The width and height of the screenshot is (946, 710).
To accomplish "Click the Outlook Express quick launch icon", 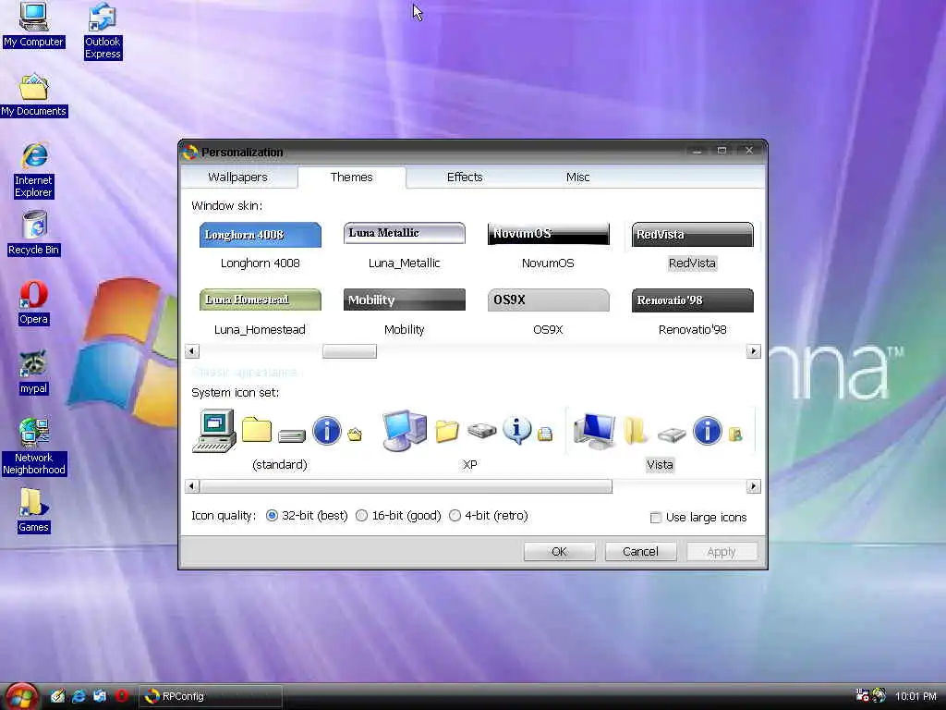I will [x=100, y=696].
